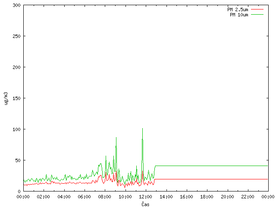Click the 06:00 time label

pyautogui.click(x=85, y=197)
